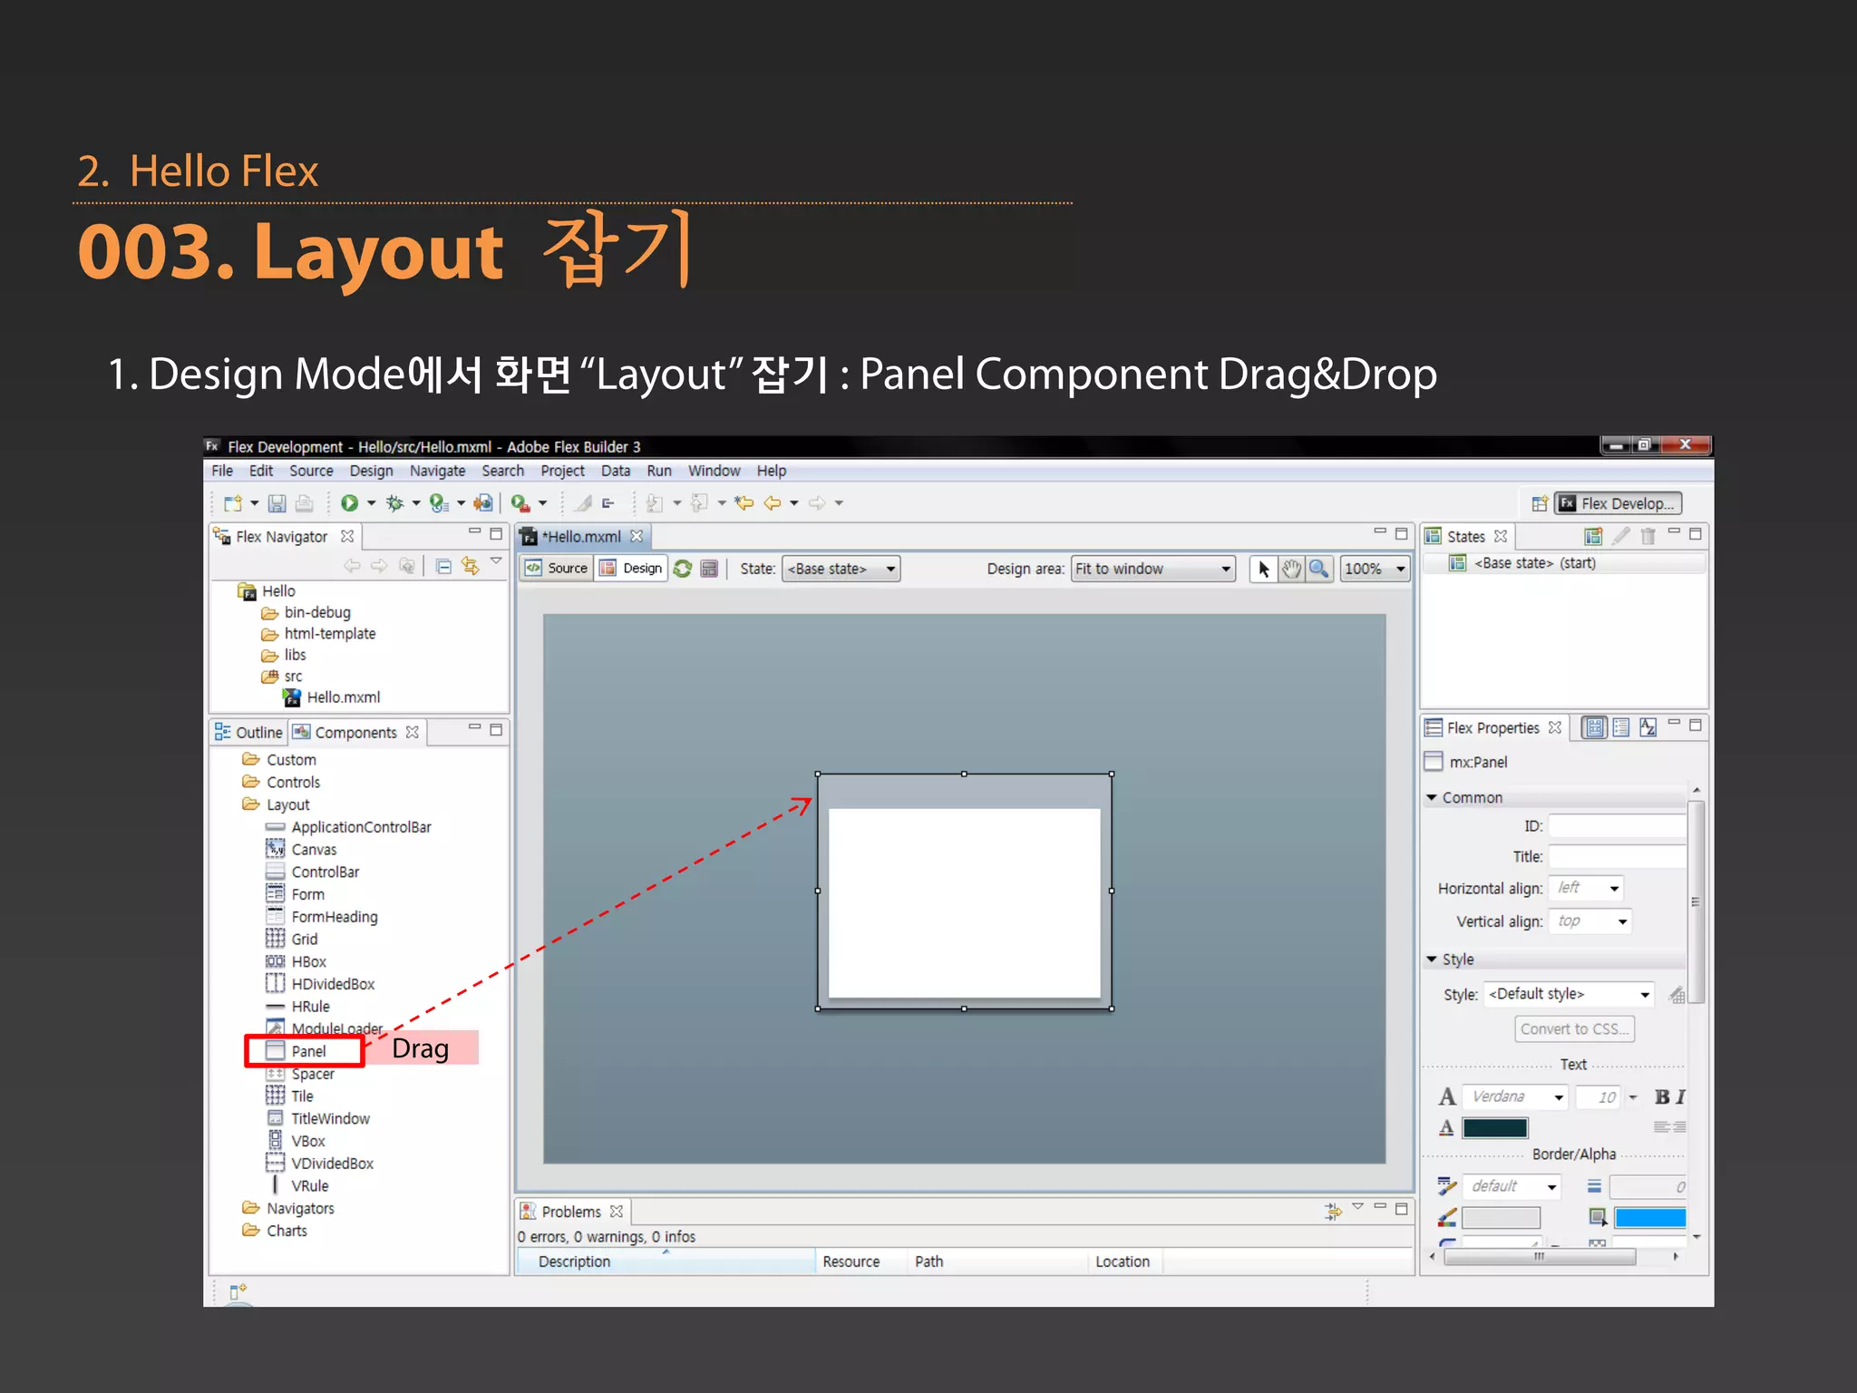Click the Back navigation yellow arrow
The width and height of the screenshot is (1857, 1393).
pos(773,503)
